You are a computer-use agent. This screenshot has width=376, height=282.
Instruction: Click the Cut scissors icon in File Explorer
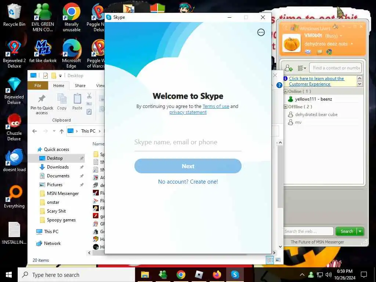tap(89, 96)
